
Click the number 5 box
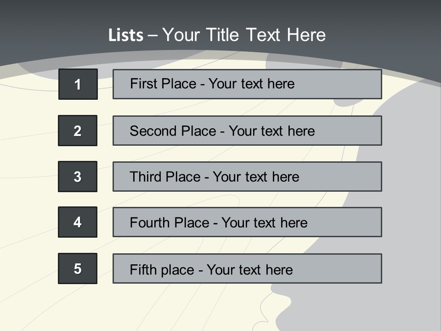(x=78, y=268)
